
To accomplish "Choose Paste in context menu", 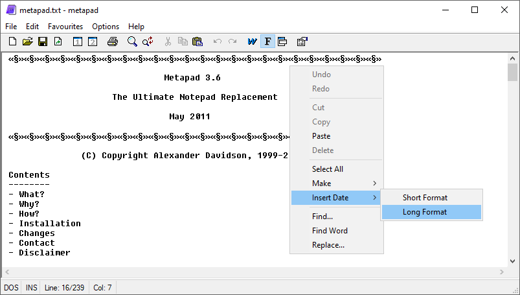I will pyautogui.click(x=337, y=136).
